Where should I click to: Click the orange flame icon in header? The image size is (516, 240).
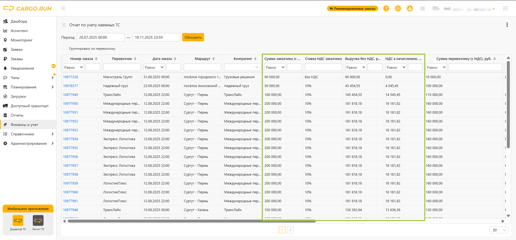click(x=410, y=8)
